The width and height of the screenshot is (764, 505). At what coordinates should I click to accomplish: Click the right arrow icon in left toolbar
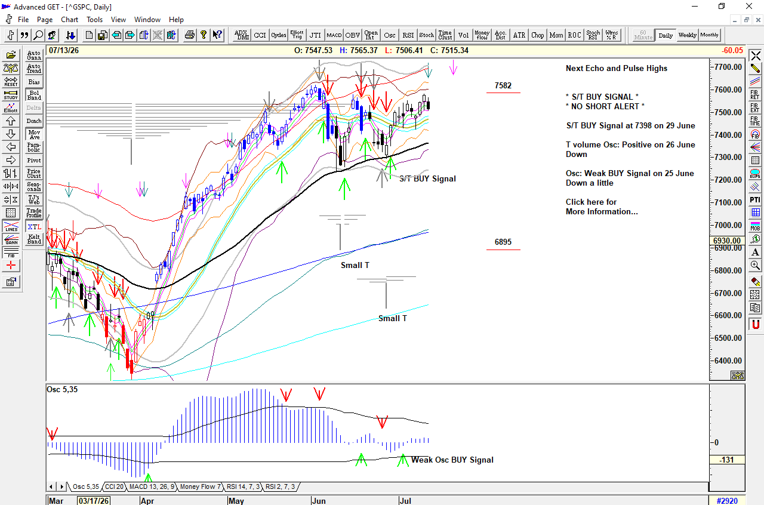(x=11, y=160)
